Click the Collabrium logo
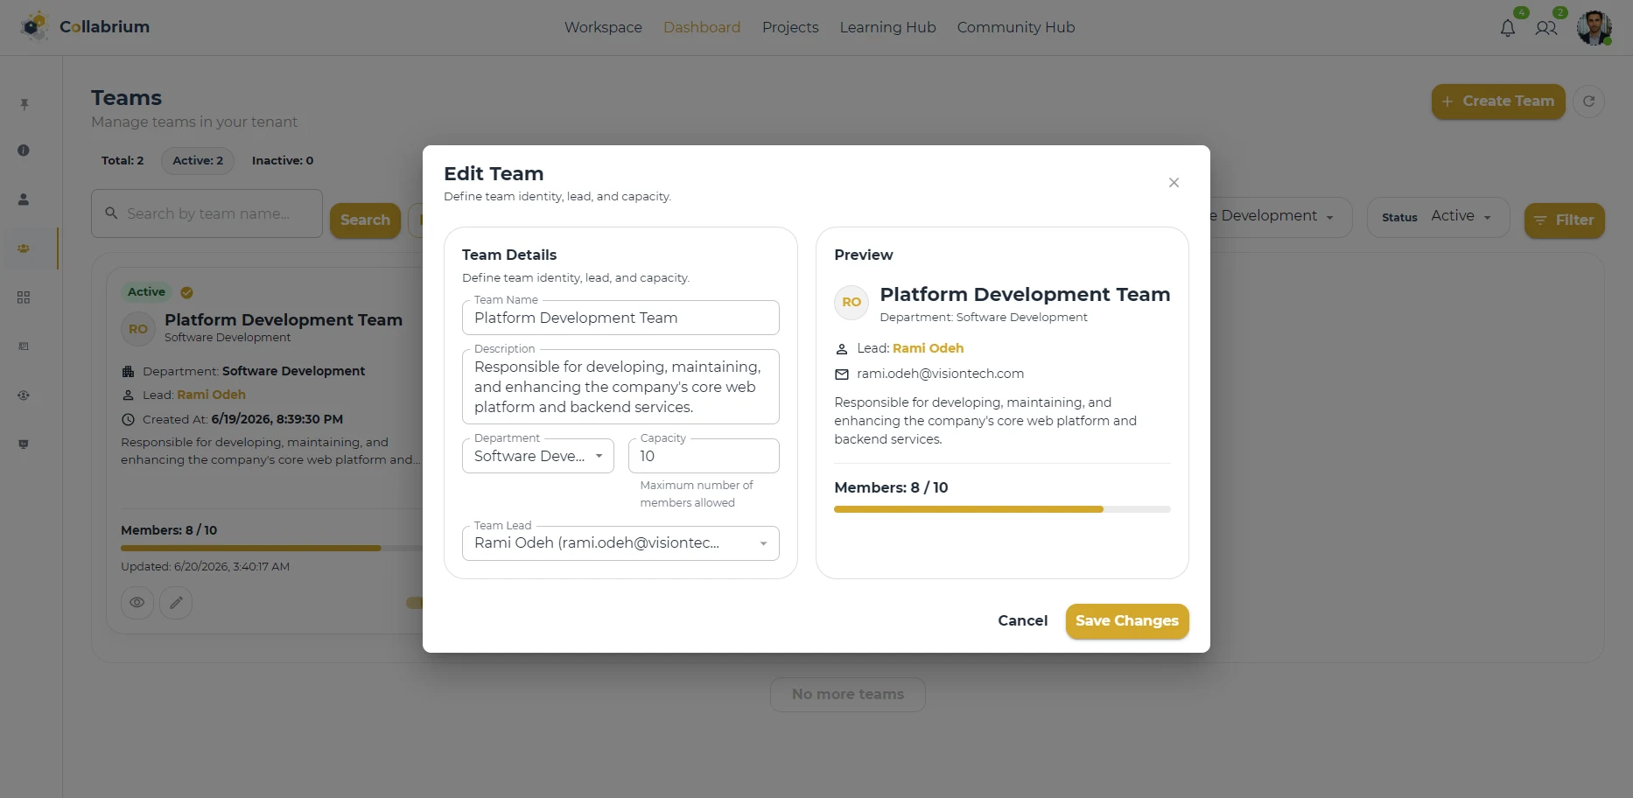This screenshot has width=1633, height=798. tap(85, 27)
